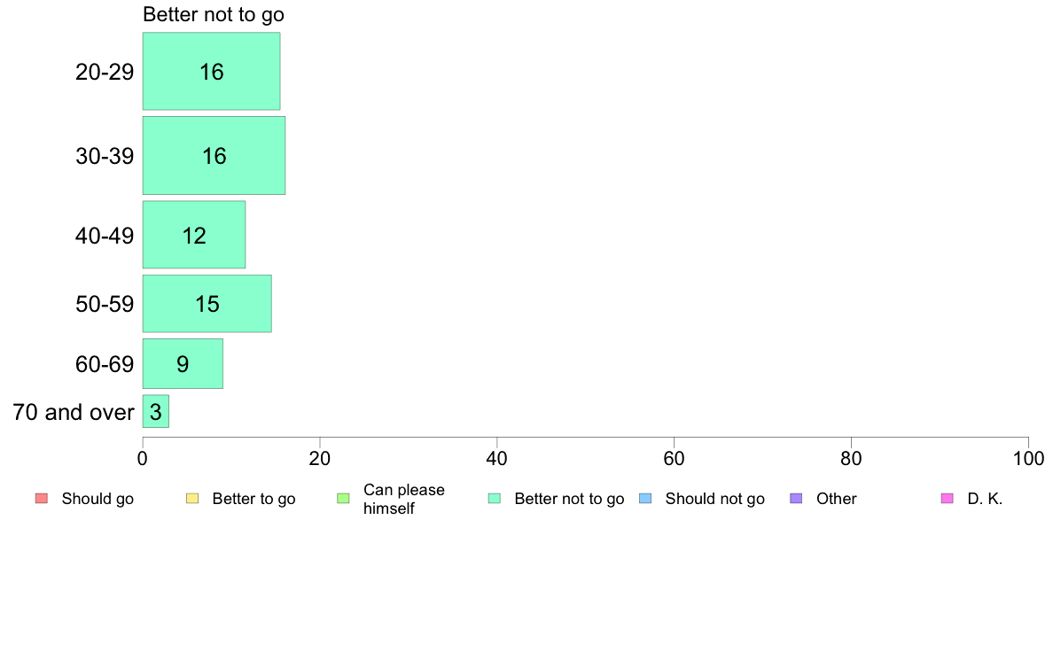Viewport: 1053px width, 652px height.
Task: Select the green Can please himself swatch
Action: [343, 498]
